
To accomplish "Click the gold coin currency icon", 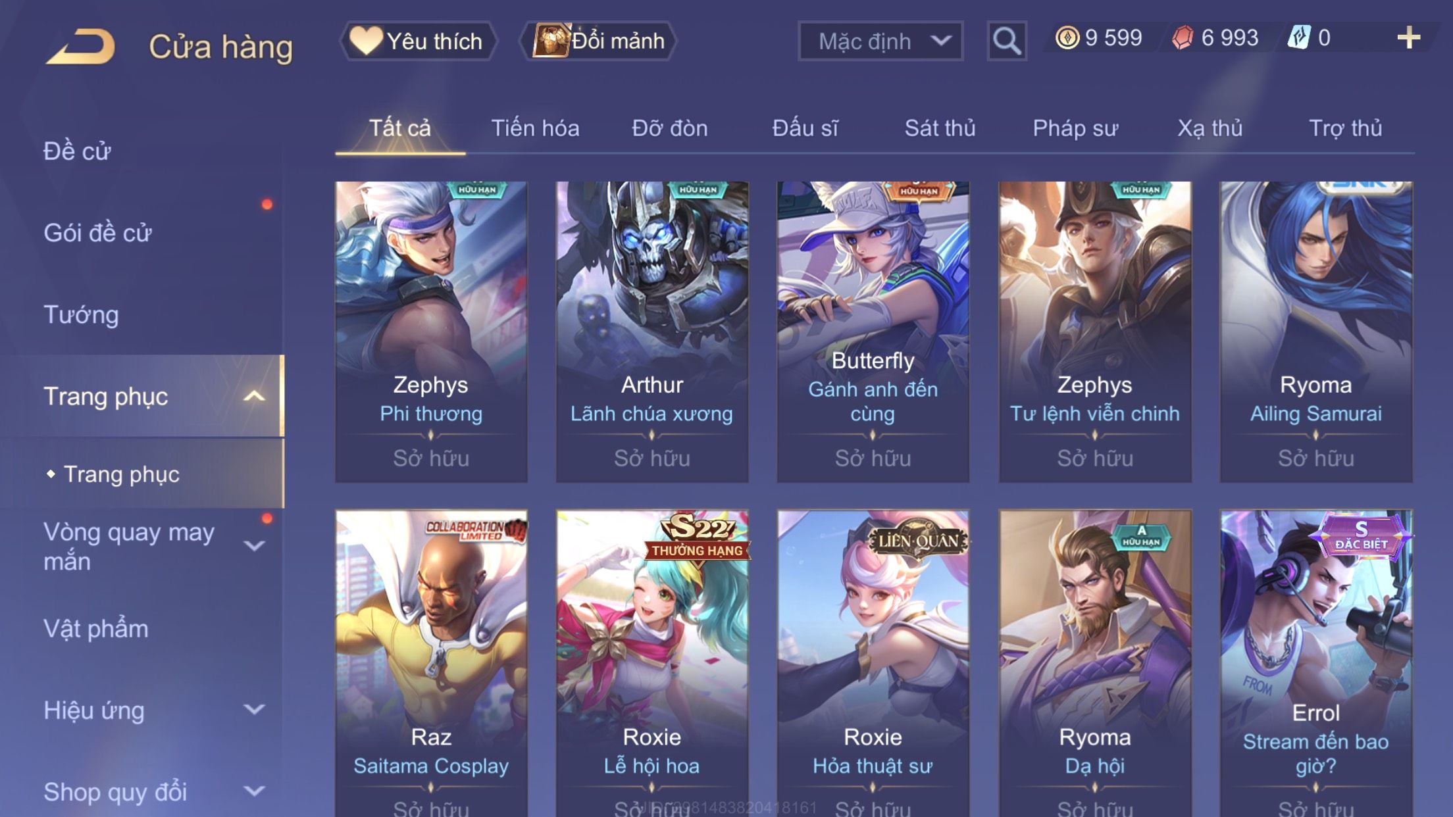I will coord(1067,37).
